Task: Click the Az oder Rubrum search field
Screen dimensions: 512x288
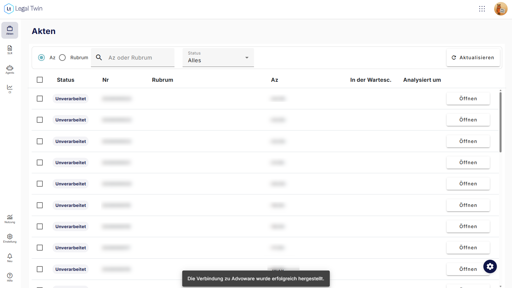Action: click(133, 58)
